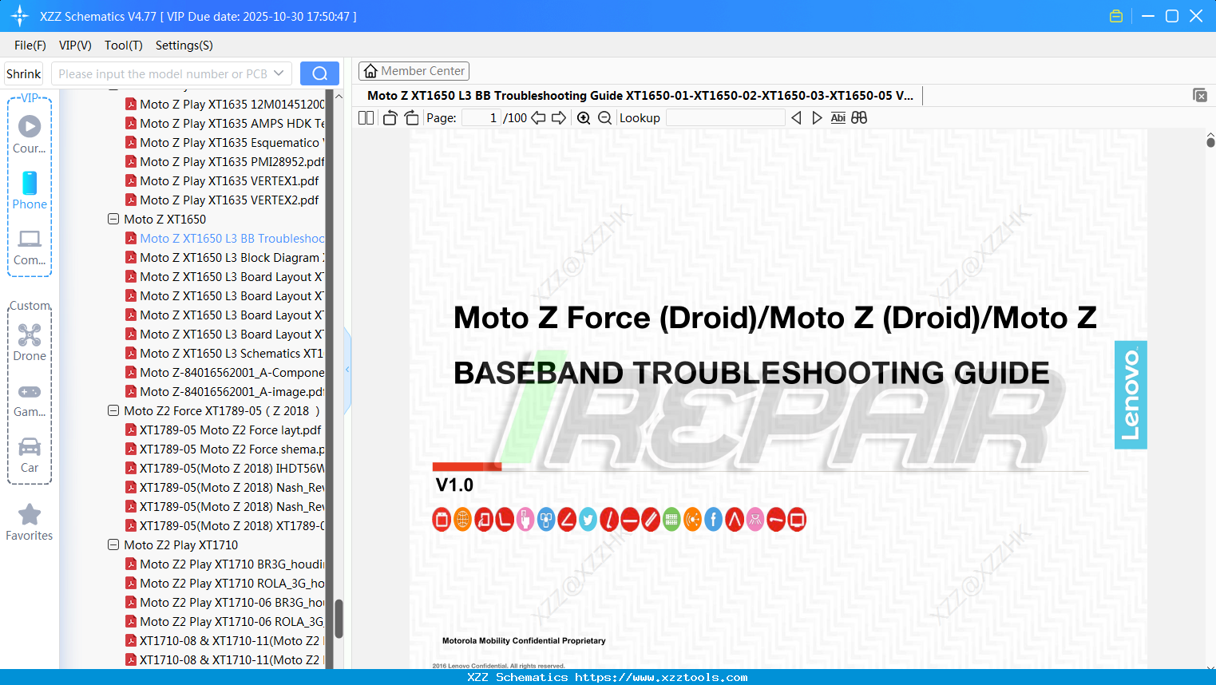Viewport: 1216px width, 685px height.
Task: Click the Page number input field
Action: coord(480,117)
